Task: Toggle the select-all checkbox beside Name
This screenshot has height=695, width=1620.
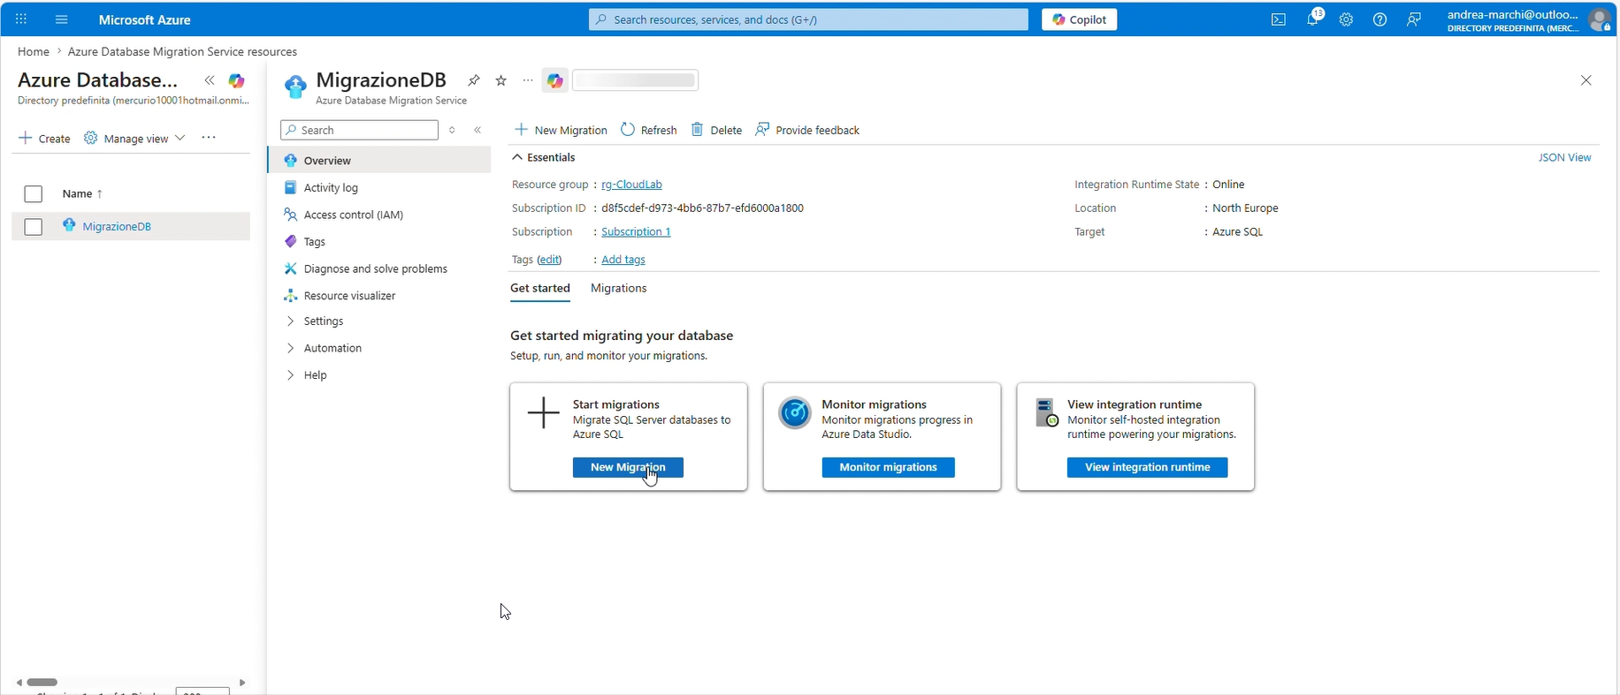Action: (x=34, y=194)
